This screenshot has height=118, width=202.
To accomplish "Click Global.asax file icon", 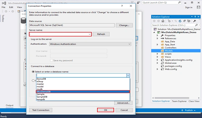I will (162, 63).
